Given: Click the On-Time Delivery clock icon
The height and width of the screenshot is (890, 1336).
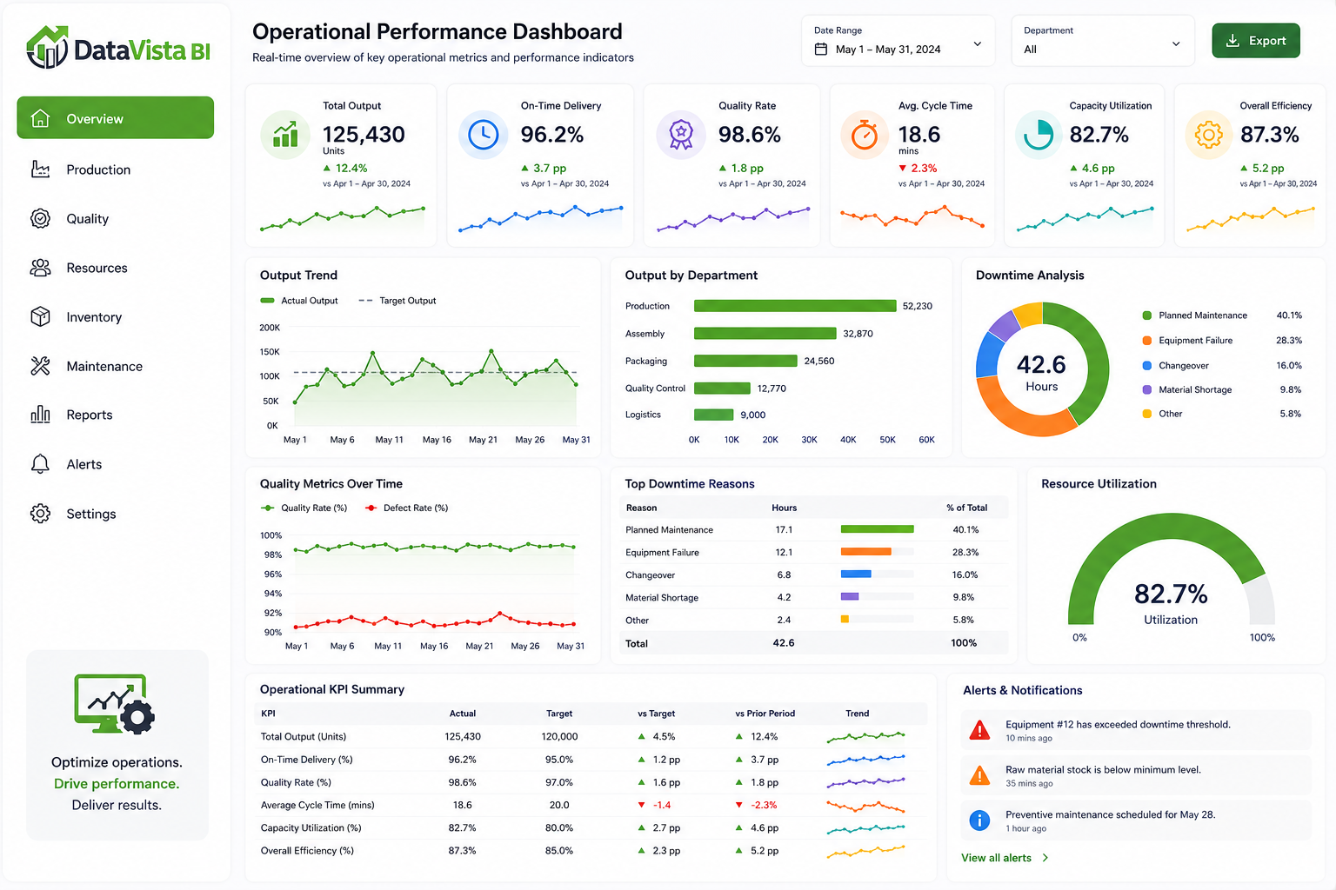Looking at the screenshot, I should click(x=483, y=135).
